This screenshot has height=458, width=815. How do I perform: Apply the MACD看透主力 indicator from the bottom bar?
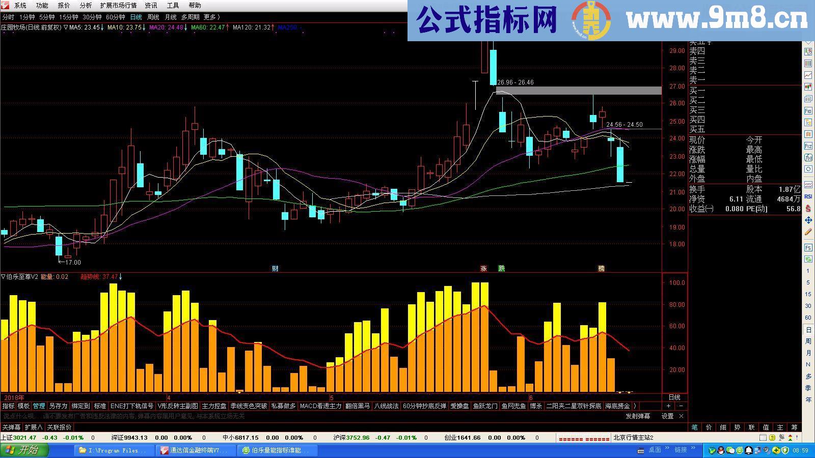point(320,406)
